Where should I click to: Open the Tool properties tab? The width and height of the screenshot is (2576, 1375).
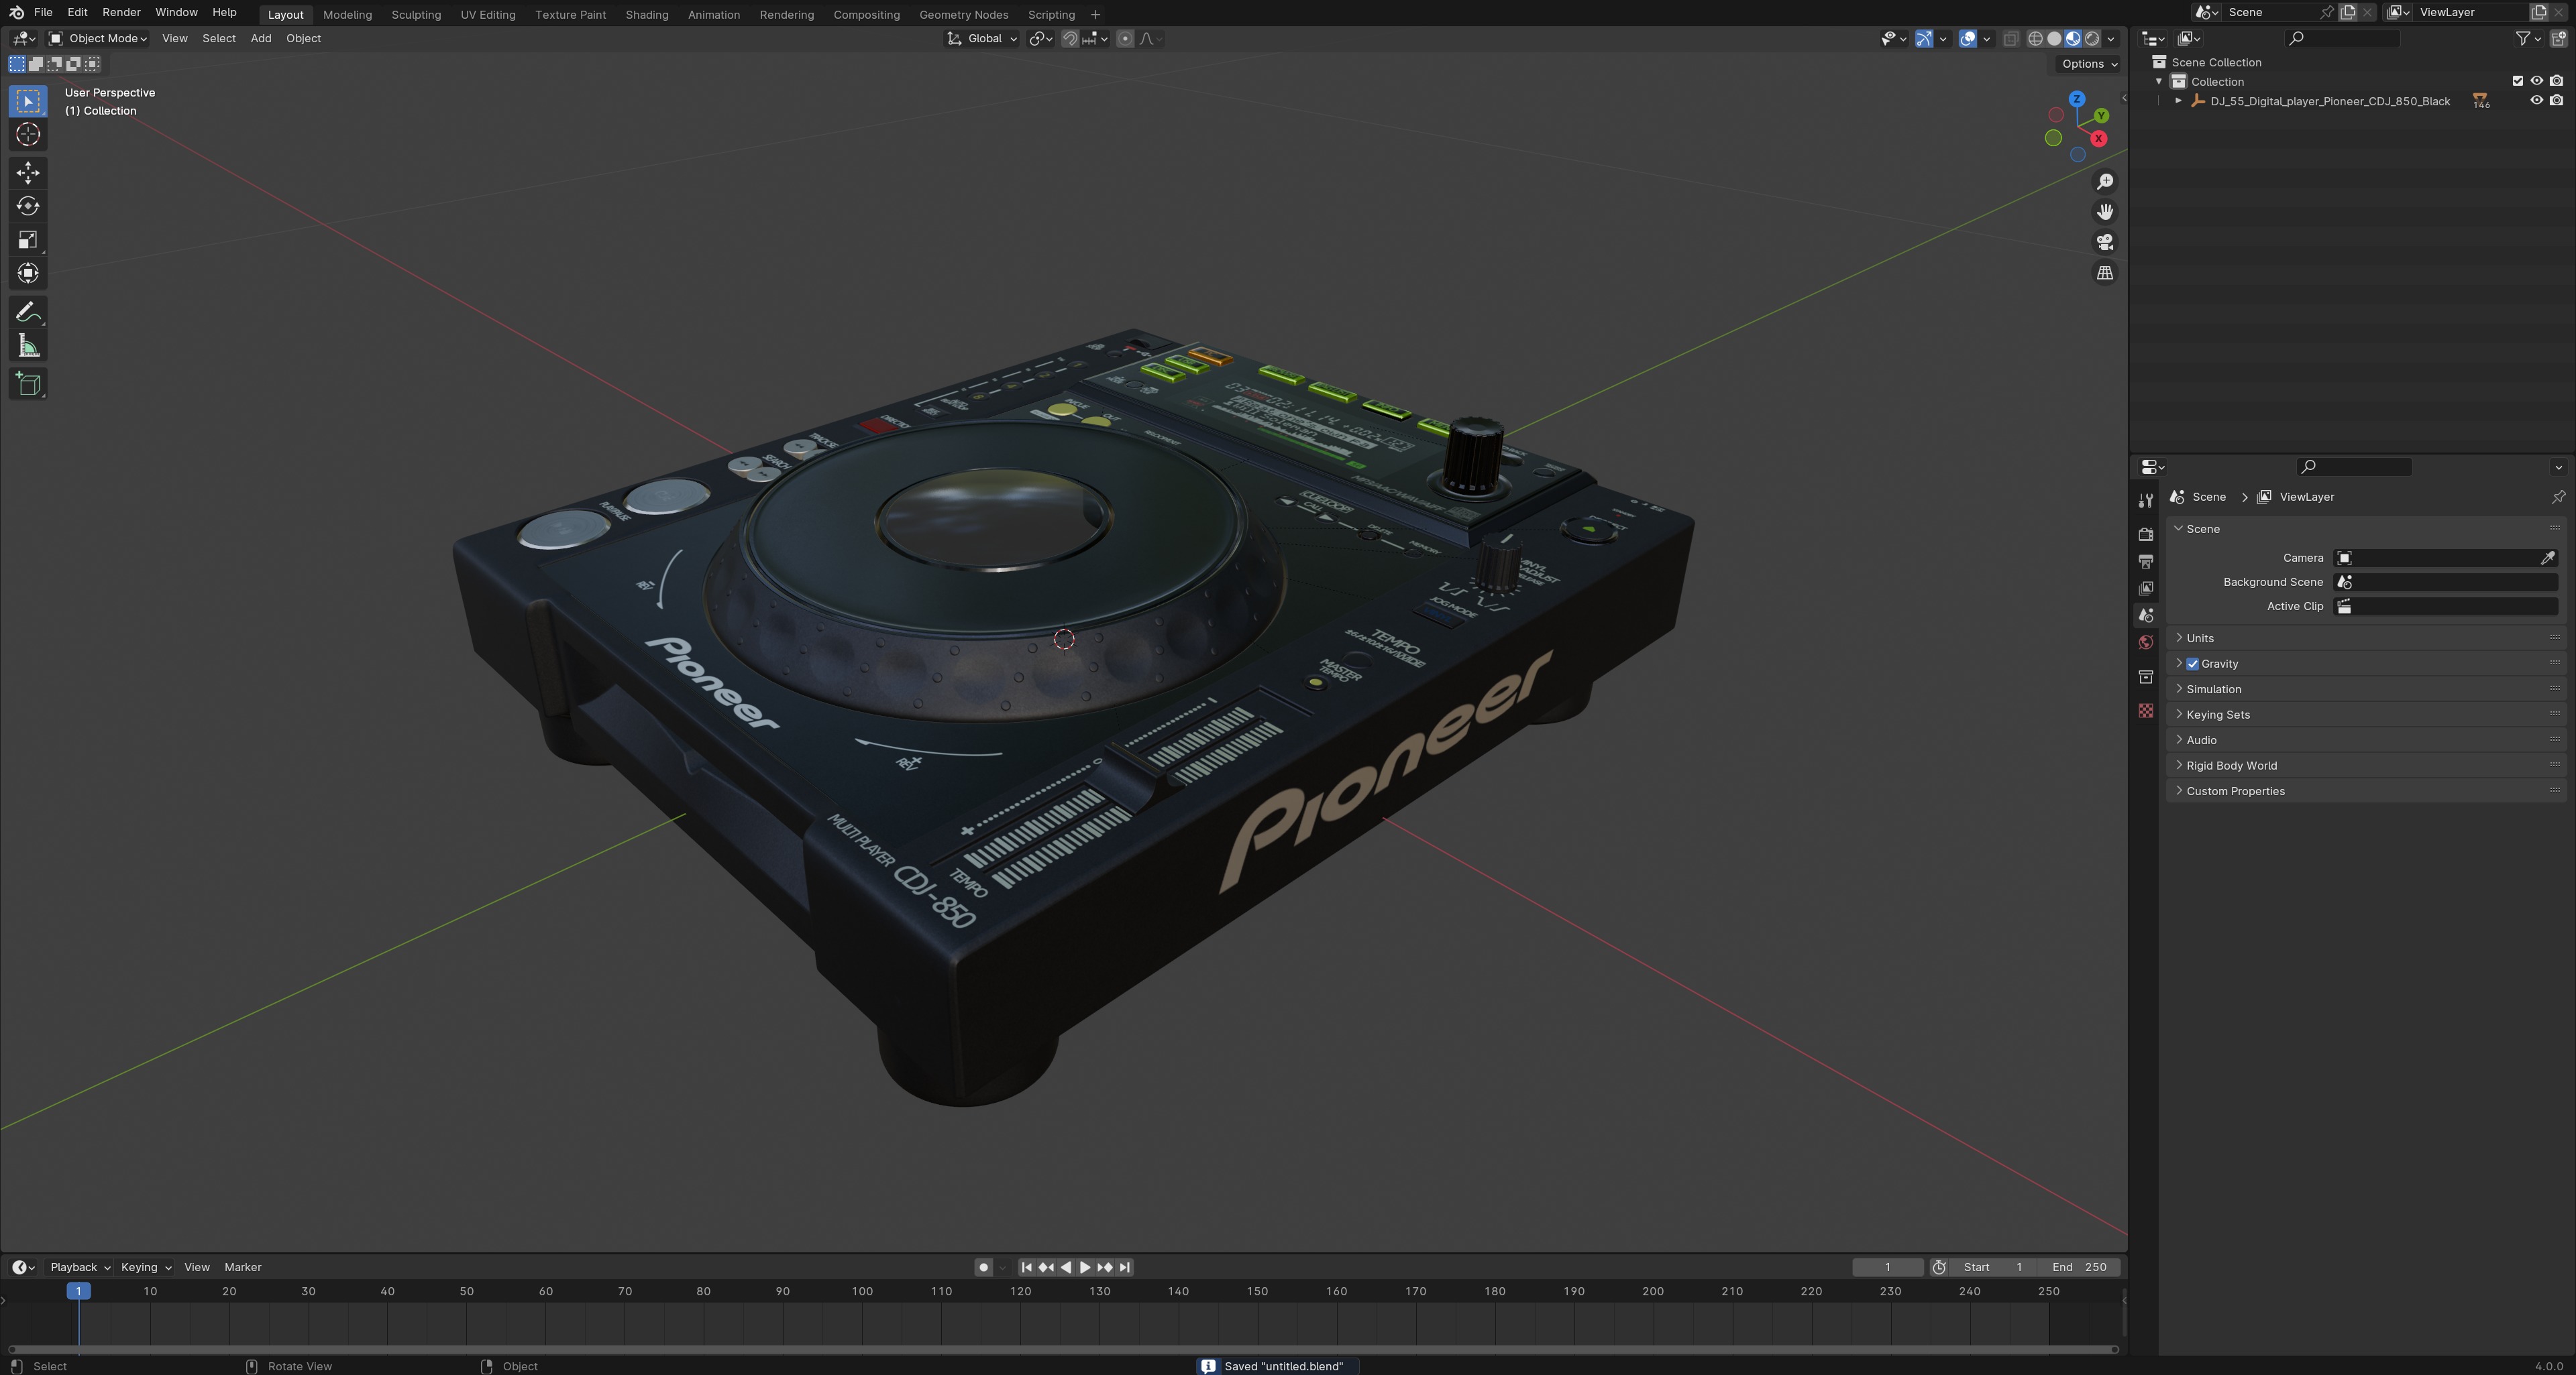(x=2146, y=501)
